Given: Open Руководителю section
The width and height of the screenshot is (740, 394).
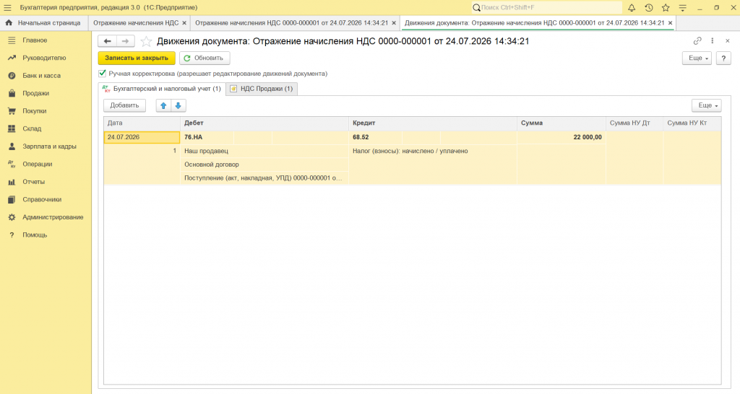Looking at the screenshot, I should tap(46, 58).
